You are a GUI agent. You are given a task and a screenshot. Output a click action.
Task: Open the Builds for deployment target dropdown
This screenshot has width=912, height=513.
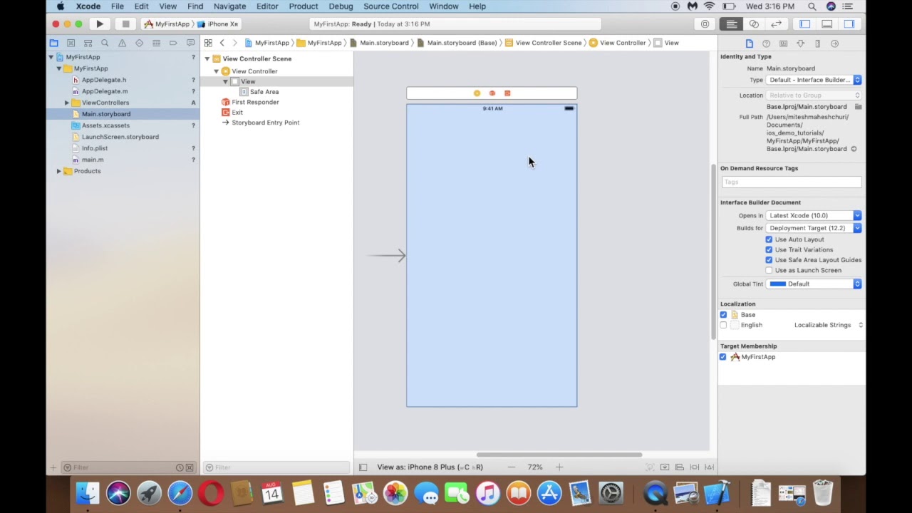click(814, 228)
